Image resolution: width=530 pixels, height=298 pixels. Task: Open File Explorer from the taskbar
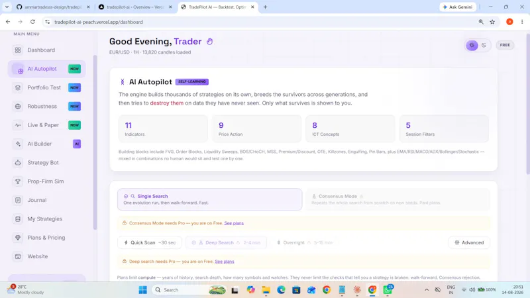pyautogui.click(x=266, y=290)
